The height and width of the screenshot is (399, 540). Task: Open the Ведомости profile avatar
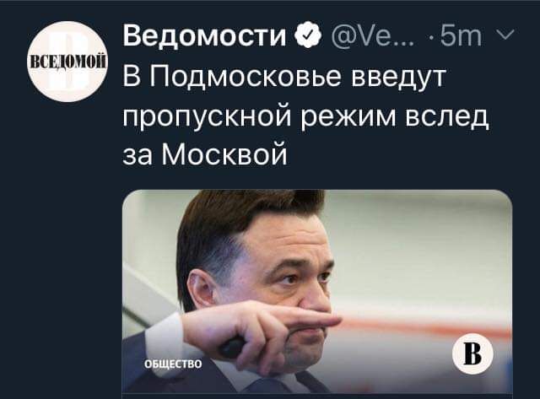[67, 62]
